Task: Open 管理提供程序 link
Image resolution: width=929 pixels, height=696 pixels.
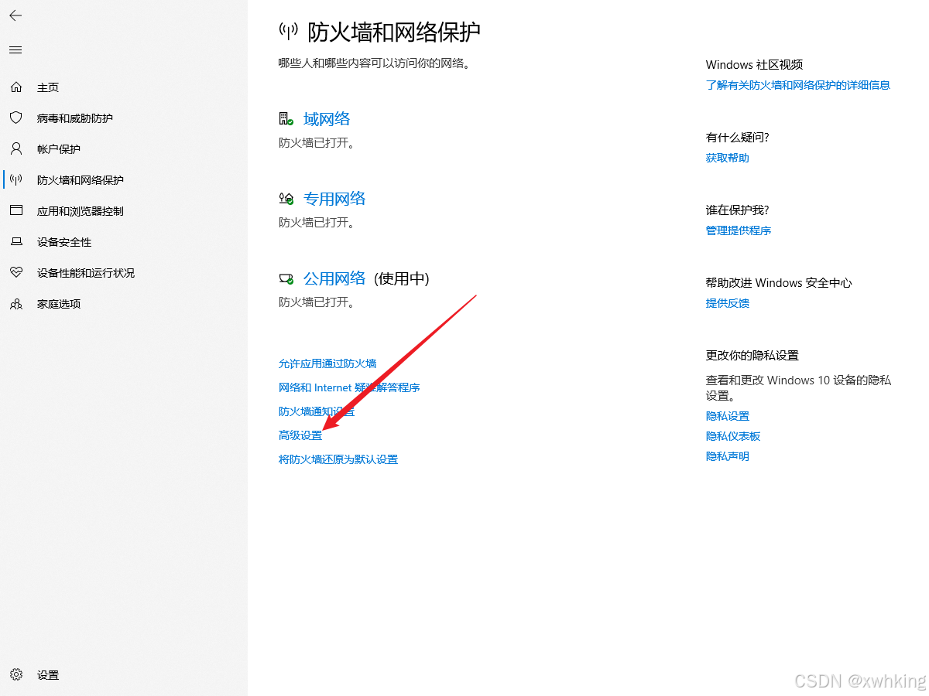Action: pos(738,230)
